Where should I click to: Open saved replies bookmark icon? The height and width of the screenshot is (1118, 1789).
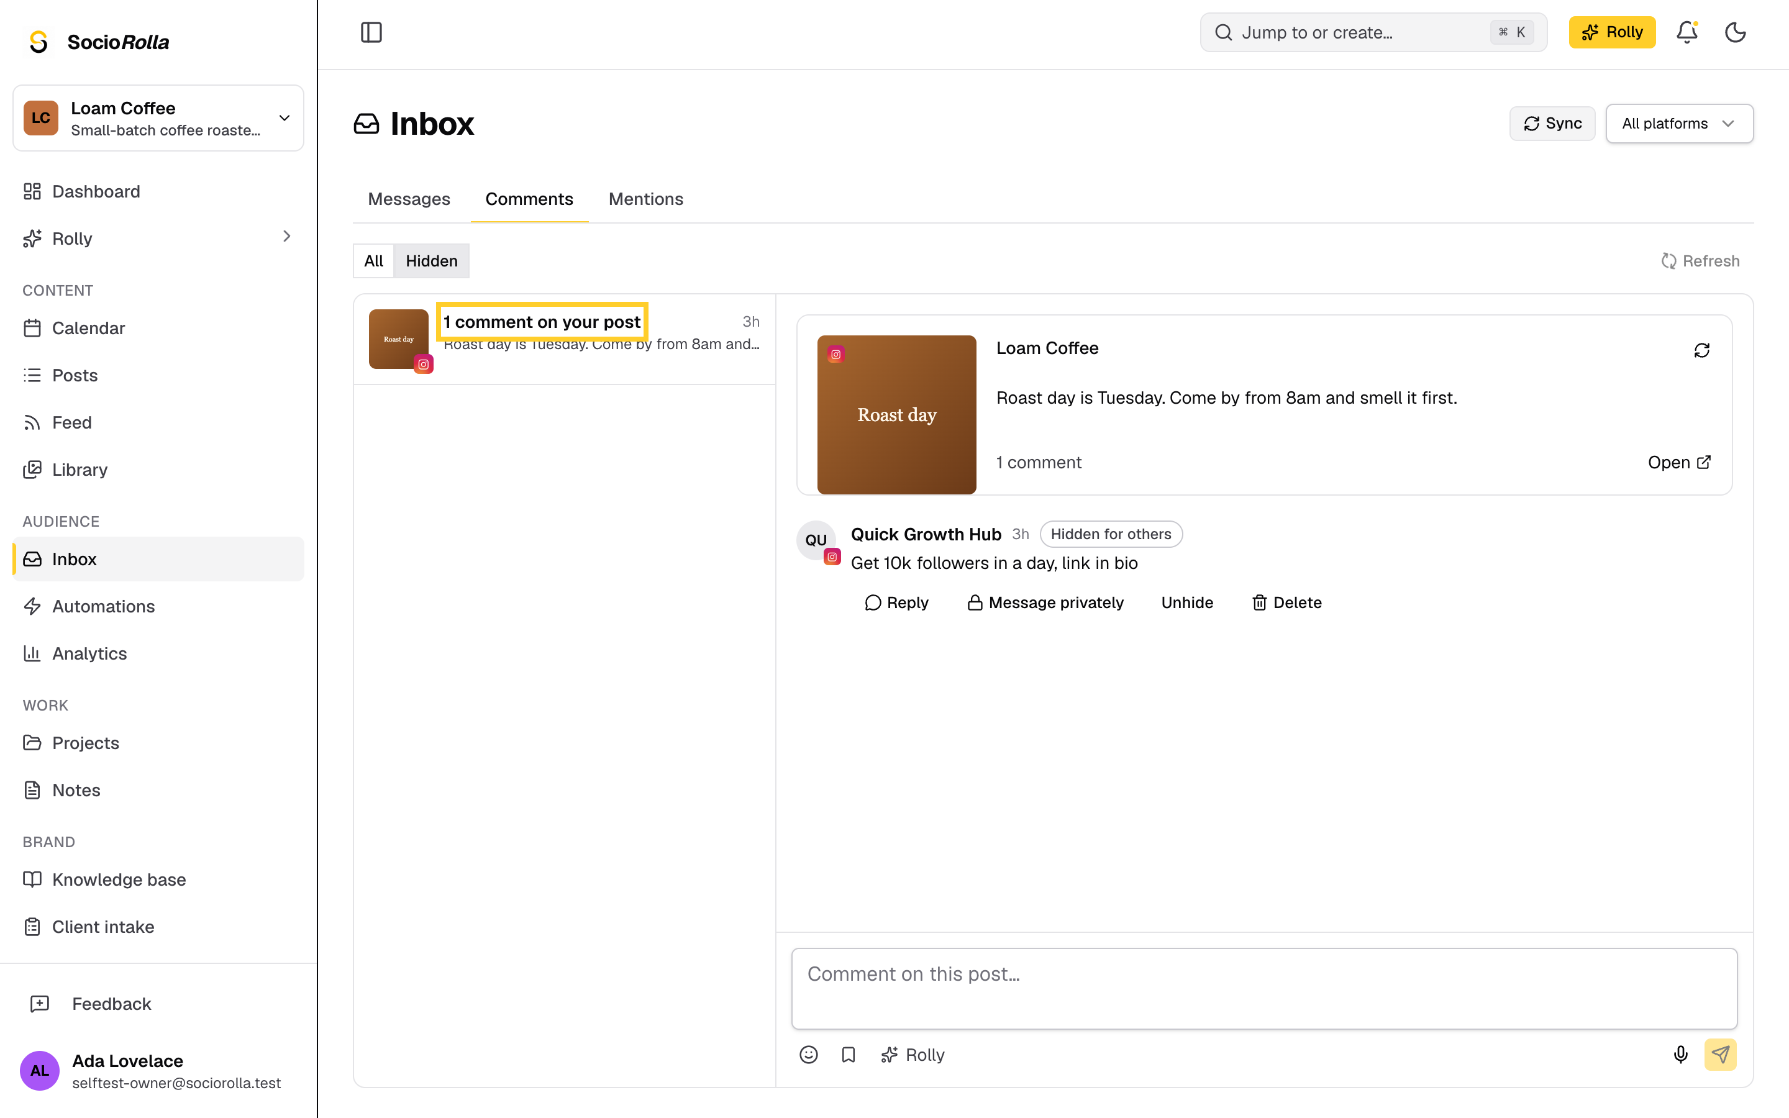849,1055
